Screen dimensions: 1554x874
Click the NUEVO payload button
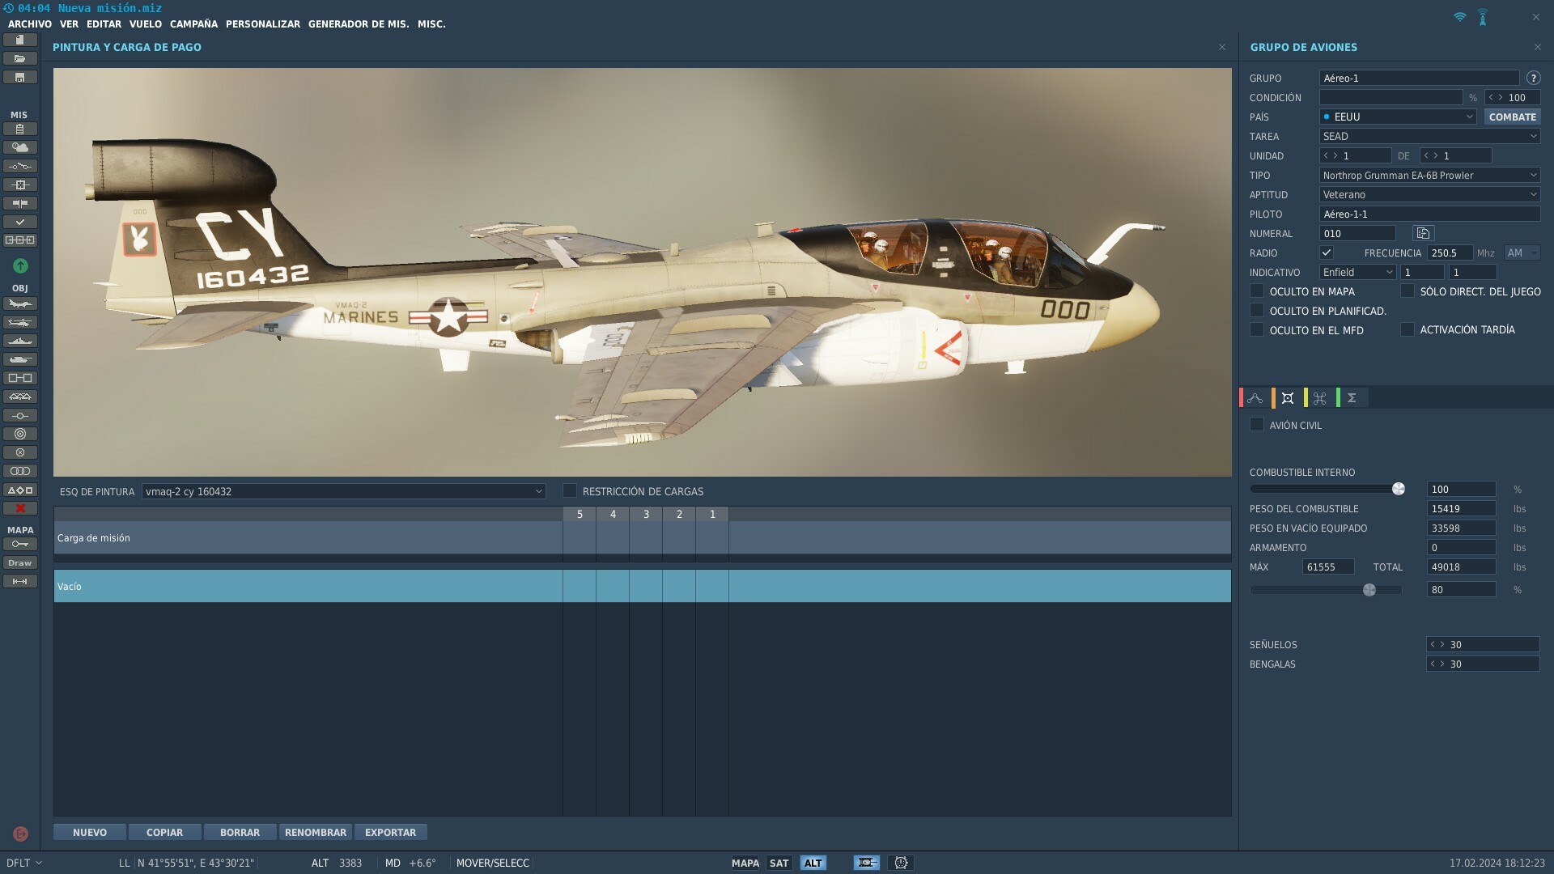tap(90, 832)
